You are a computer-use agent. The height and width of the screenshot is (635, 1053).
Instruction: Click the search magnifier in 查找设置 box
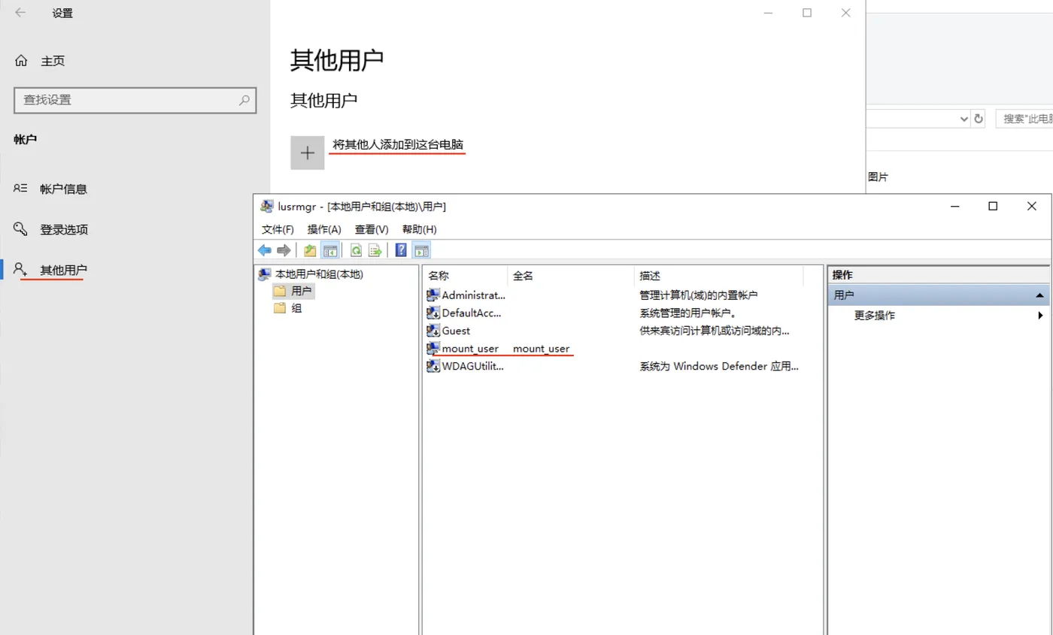point(244,99)
